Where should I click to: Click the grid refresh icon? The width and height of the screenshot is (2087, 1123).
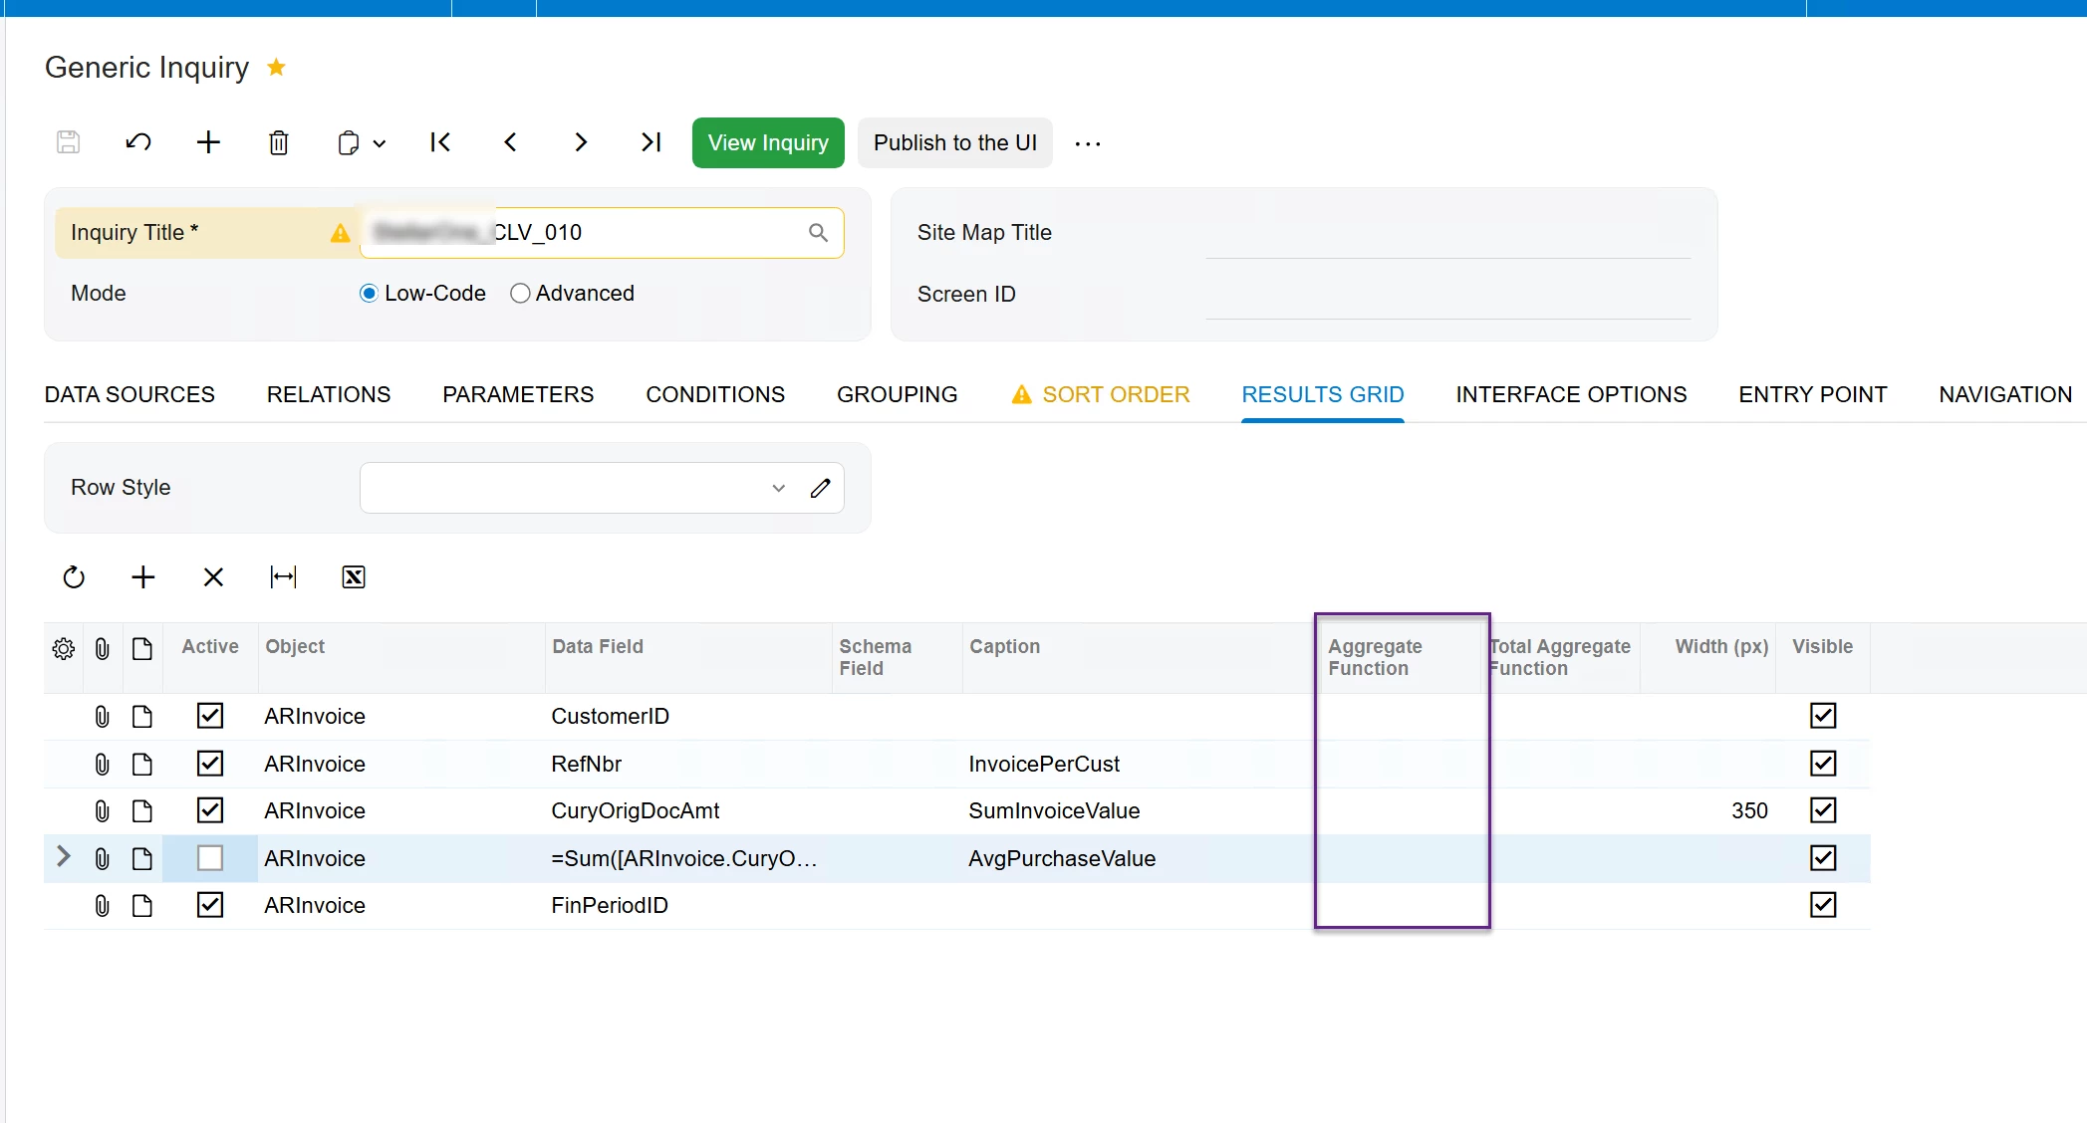(74, 577)
